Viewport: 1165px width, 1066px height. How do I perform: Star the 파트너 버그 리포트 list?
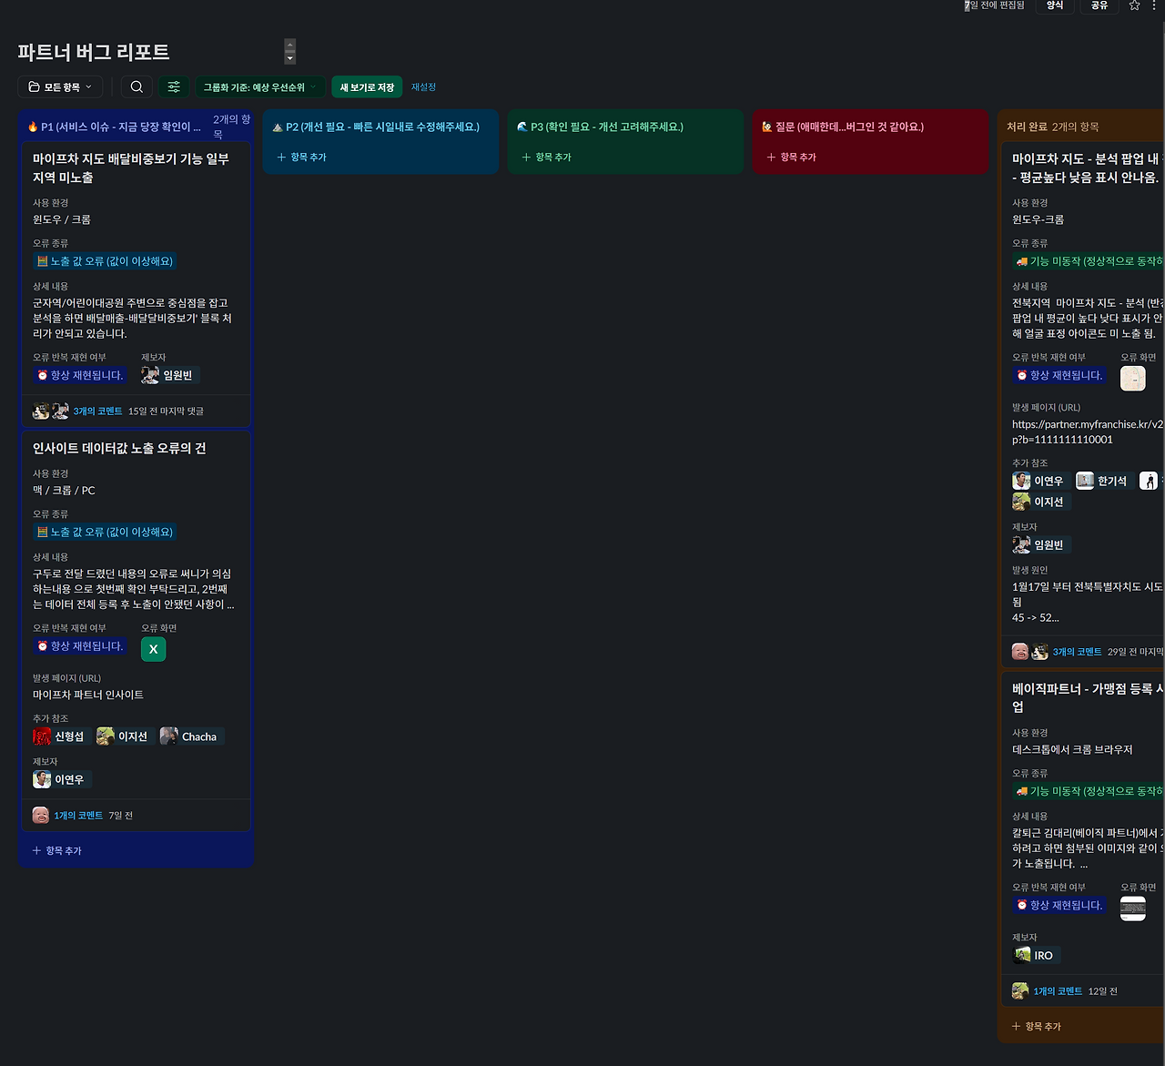click(1134, 5)
